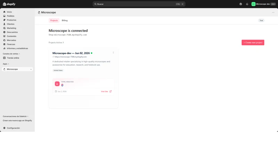Click Crear una nueva app en Shopify
This screenshot has width=278, height=156.
pyautogui.click(x=17, y=120)
